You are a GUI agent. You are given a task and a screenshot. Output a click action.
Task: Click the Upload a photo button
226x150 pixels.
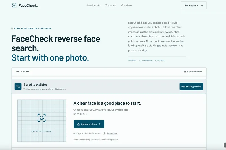(89, 124)
